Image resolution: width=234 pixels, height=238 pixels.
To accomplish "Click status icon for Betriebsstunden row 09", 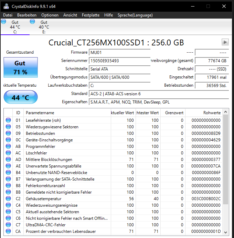I will coord(8,133).
